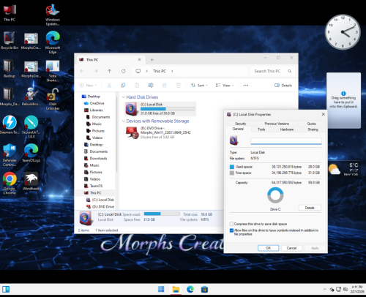Select the Google Chrome desktop shortcut
The width and height of the screenshot is (366, 297).
[10, 183]
